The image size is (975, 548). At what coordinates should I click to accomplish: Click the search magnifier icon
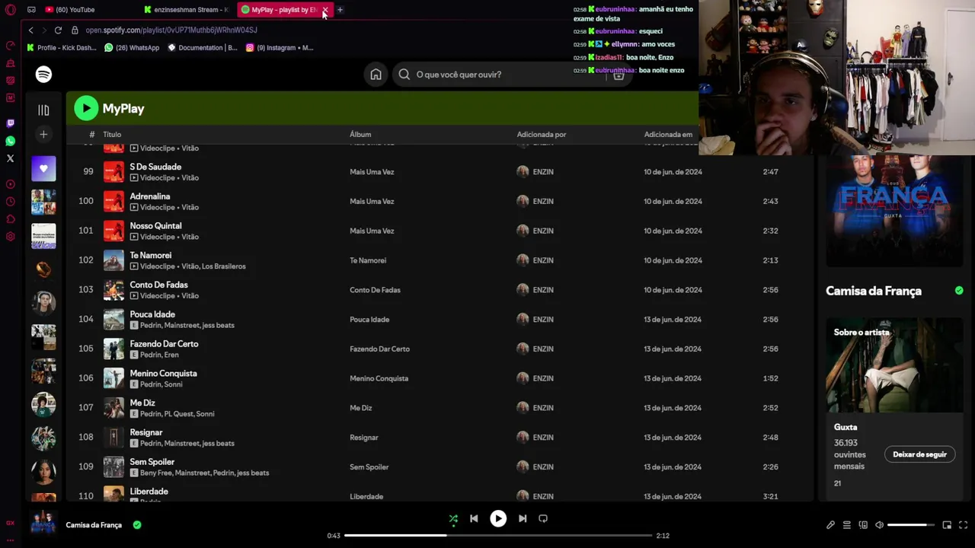404,75
